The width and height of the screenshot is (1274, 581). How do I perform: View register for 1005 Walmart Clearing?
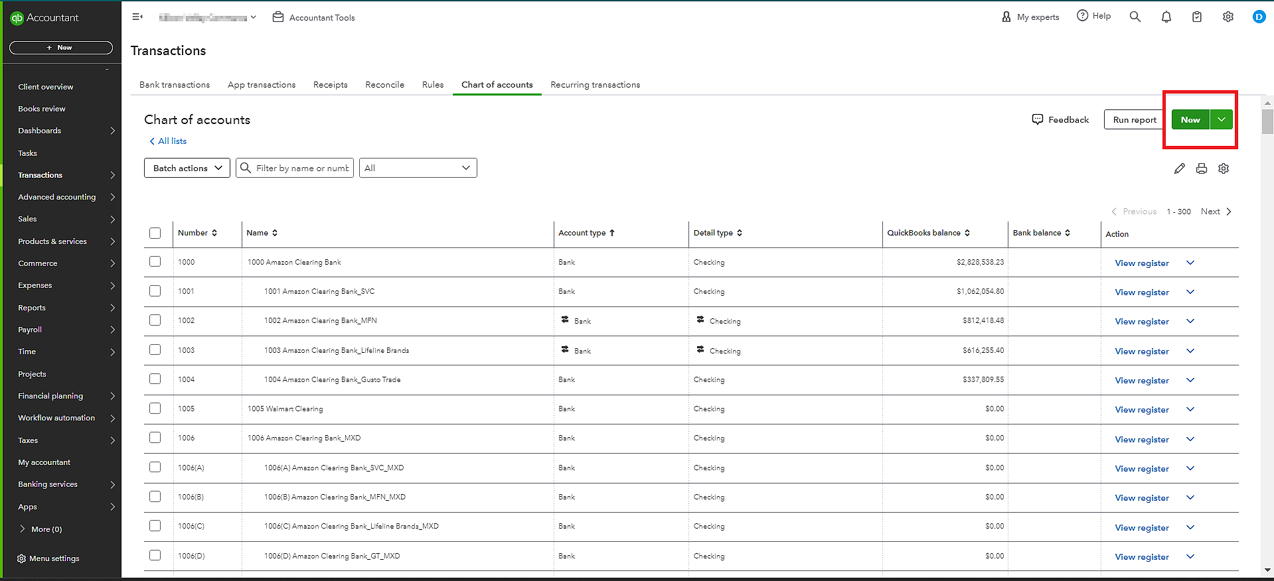pos(1142,410)
